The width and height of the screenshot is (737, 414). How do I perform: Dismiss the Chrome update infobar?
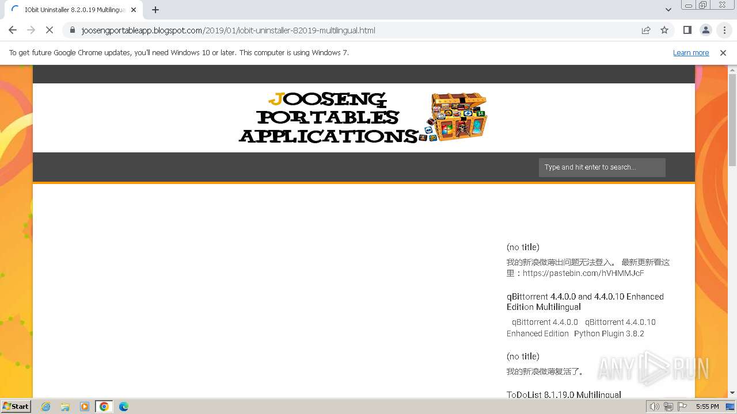723,53
